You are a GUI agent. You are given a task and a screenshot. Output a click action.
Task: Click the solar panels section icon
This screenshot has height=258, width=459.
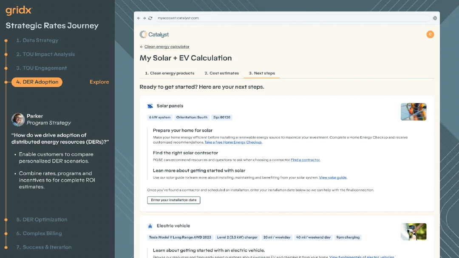point(150,106)
